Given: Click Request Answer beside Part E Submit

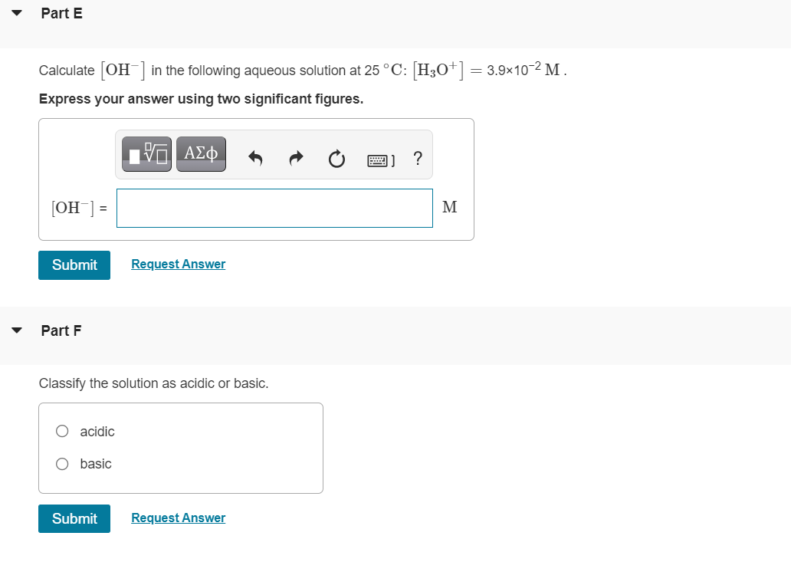Looking at the screenshot, I should click(178, 263).
